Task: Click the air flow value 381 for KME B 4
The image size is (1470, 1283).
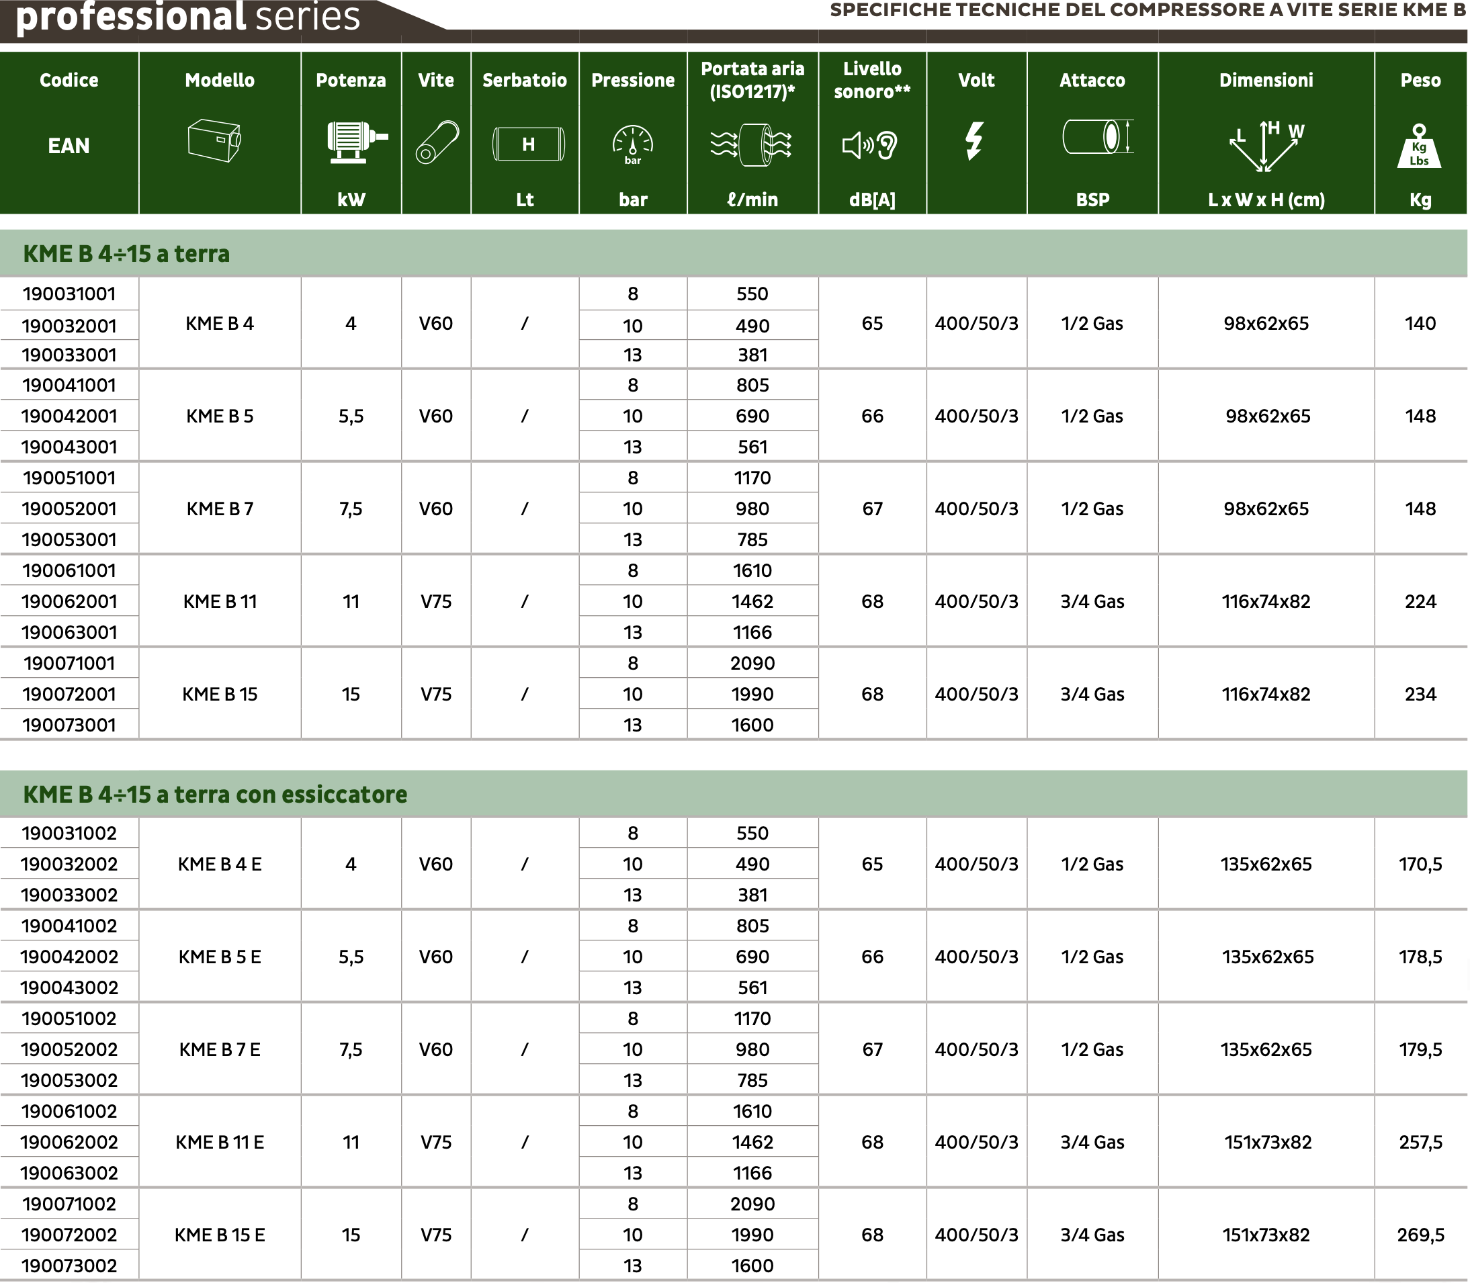Action: click(752, 355)
